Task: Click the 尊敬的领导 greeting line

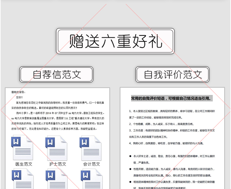Action: click(18, 92)
